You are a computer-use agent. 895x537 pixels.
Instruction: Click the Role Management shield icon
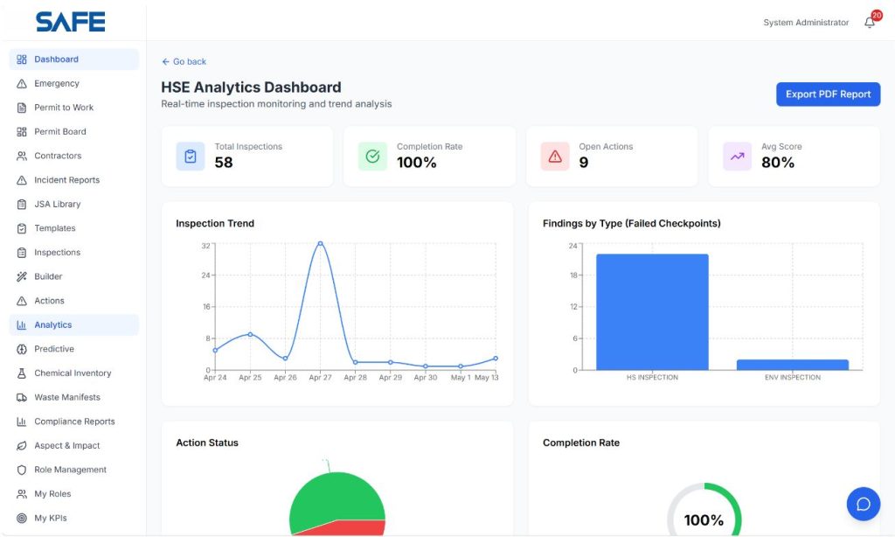pyautogui.click(x=22, y=470)
